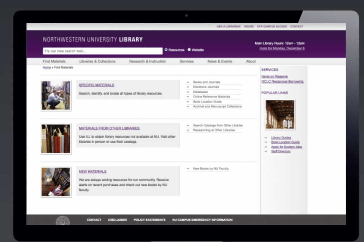Open Researching at Other Libraries link

pyautogui.click(x=214, y=130)
